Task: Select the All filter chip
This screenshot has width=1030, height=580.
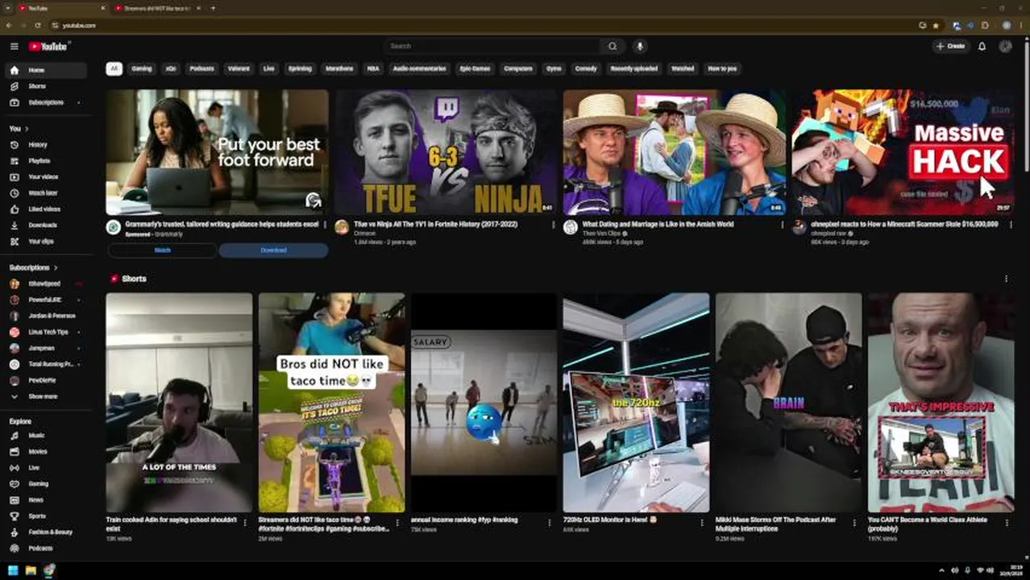Action: click(x=114, y=68)
